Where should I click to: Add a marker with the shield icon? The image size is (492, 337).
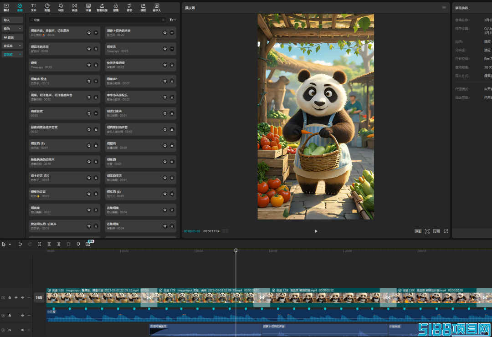click(78, 244)
